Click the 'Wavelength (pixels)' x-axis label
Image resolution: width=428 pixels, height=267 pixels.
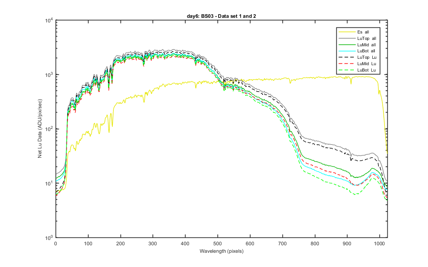(x=221, y=251)
